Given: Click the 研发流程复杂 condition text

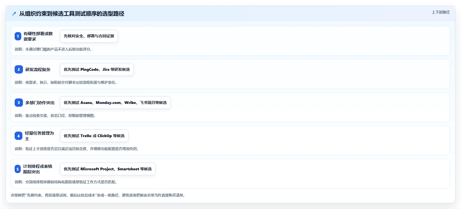Looking at the screenshot, I should (x=38, y=69).
